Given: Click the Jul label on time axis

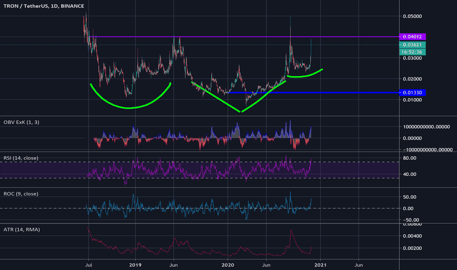Looking at the screenshot, I should (x=89, y=265).
